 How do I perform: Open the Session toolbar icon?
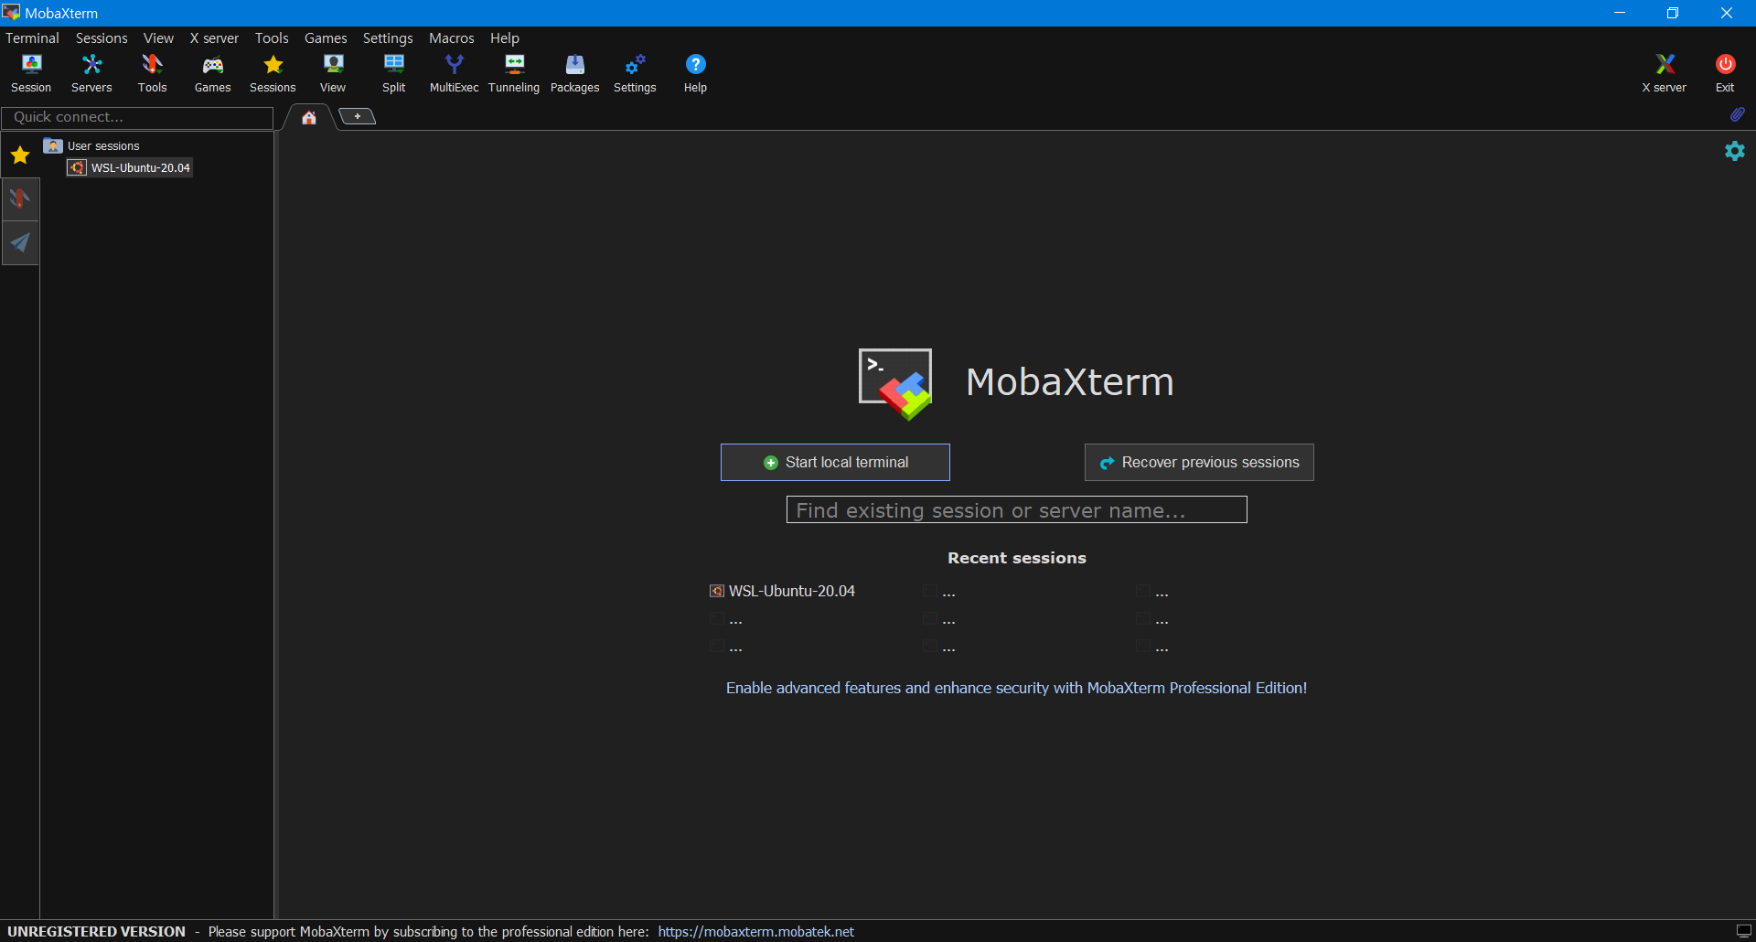point(31,73)
